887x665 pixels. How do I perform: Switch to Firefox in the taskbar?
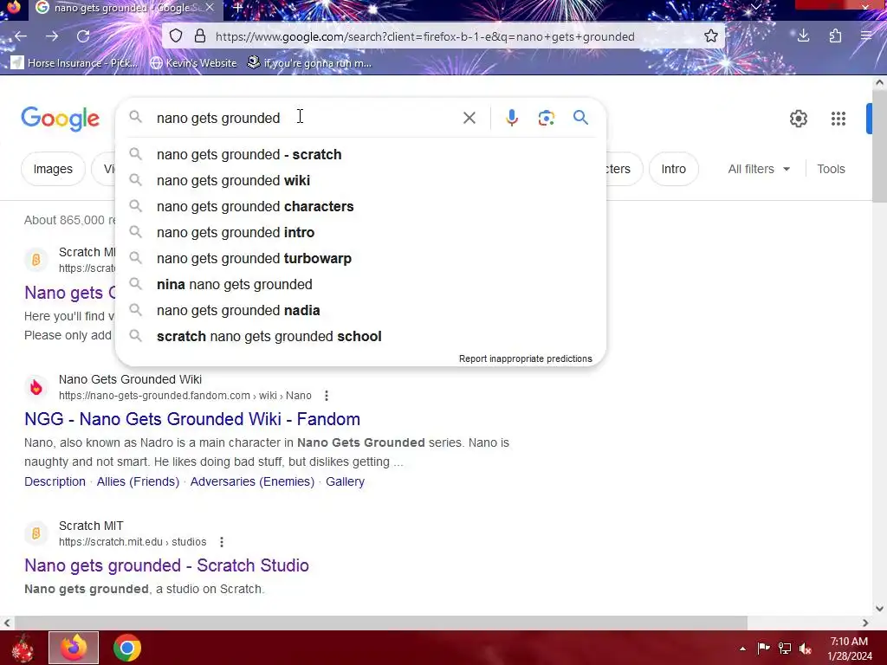74,648
